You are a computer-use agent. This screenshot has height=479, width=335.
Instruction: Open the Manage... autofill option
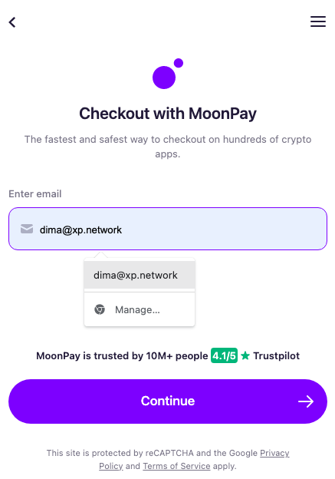(x=140, y=309)
